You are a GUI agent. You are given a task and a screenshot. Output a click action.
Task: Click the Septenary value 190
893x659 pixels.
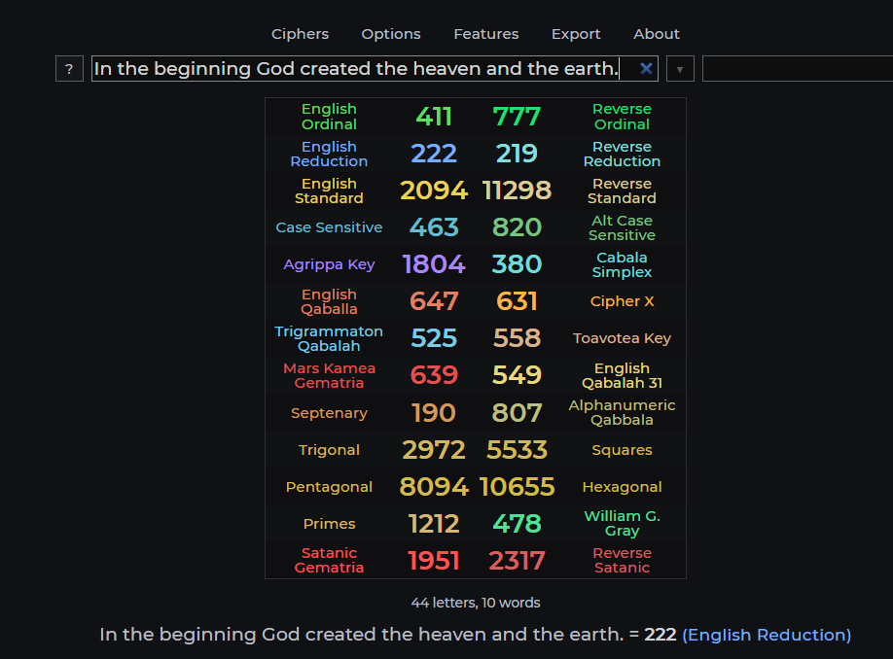(x=434, y=412)
